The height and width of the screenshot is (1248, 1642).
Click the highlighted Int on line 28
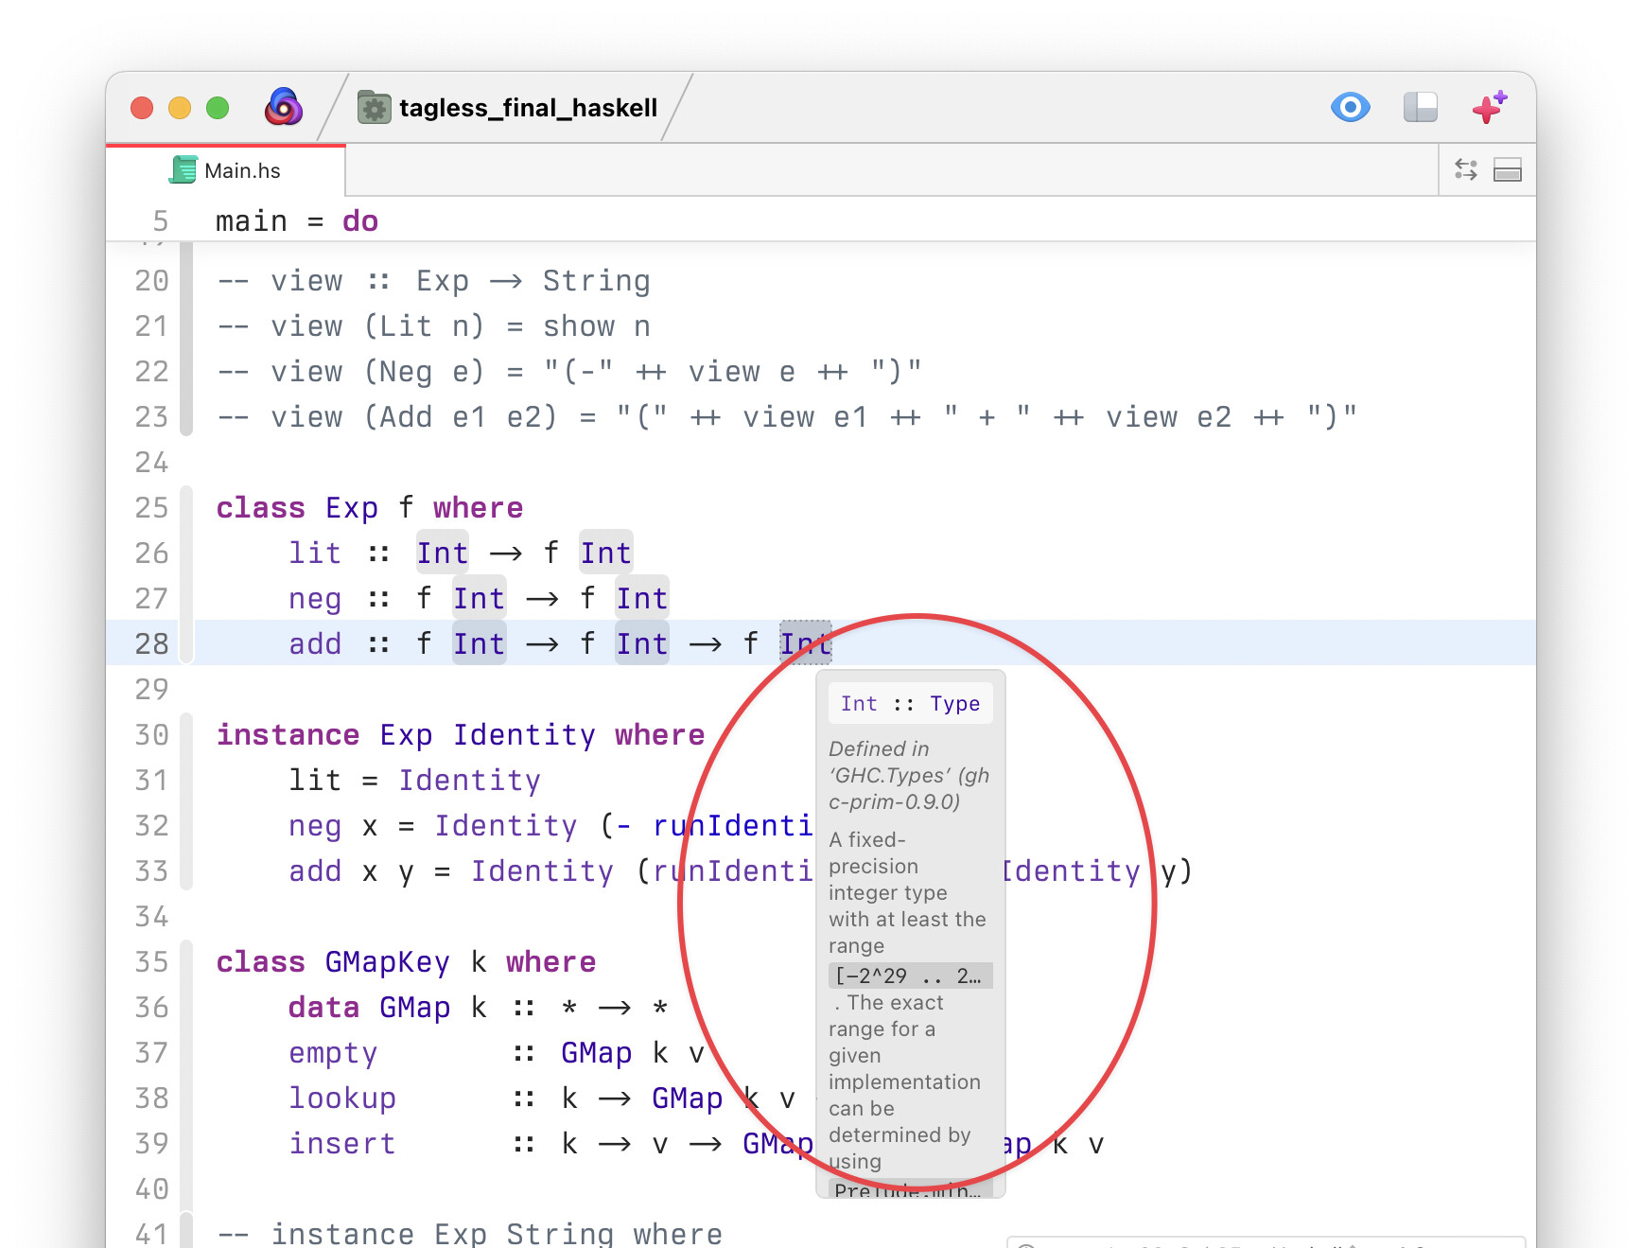pos(805,643)
